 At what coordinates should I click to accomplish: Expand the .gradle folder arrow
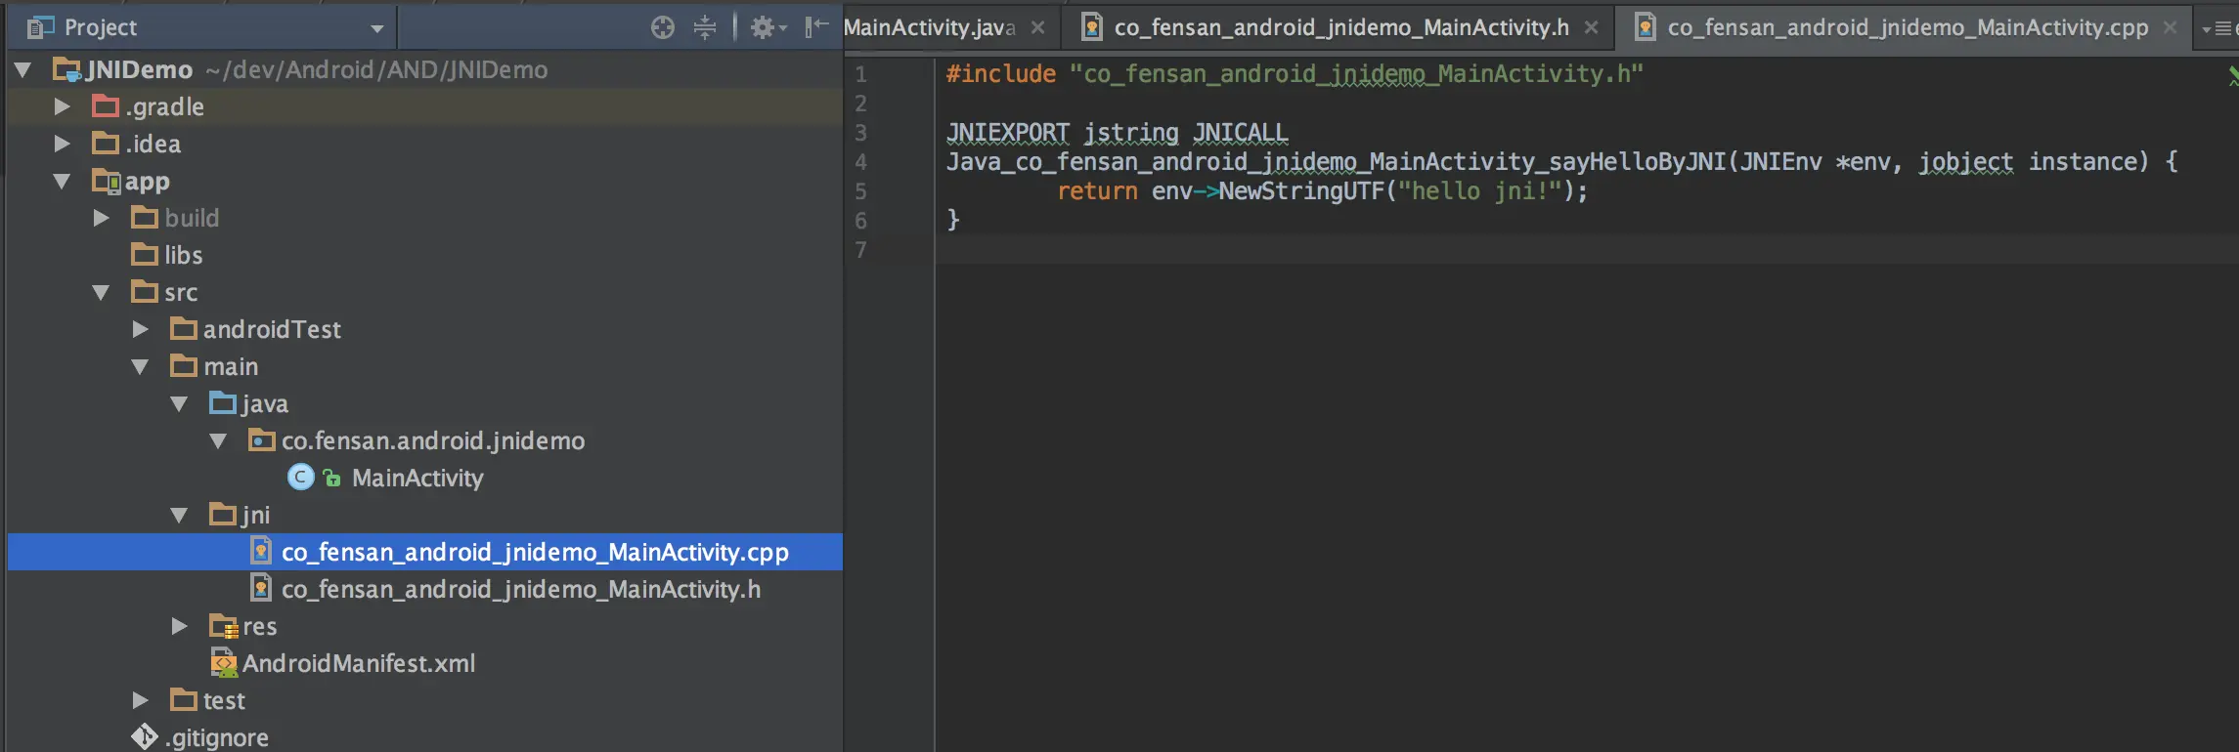click(63, 106)
